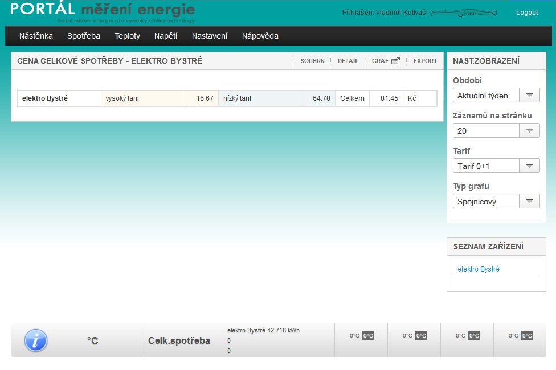Screen dimensions: 556x370
Task: Click the blue info icon
Action: click(x=36, y=340)
